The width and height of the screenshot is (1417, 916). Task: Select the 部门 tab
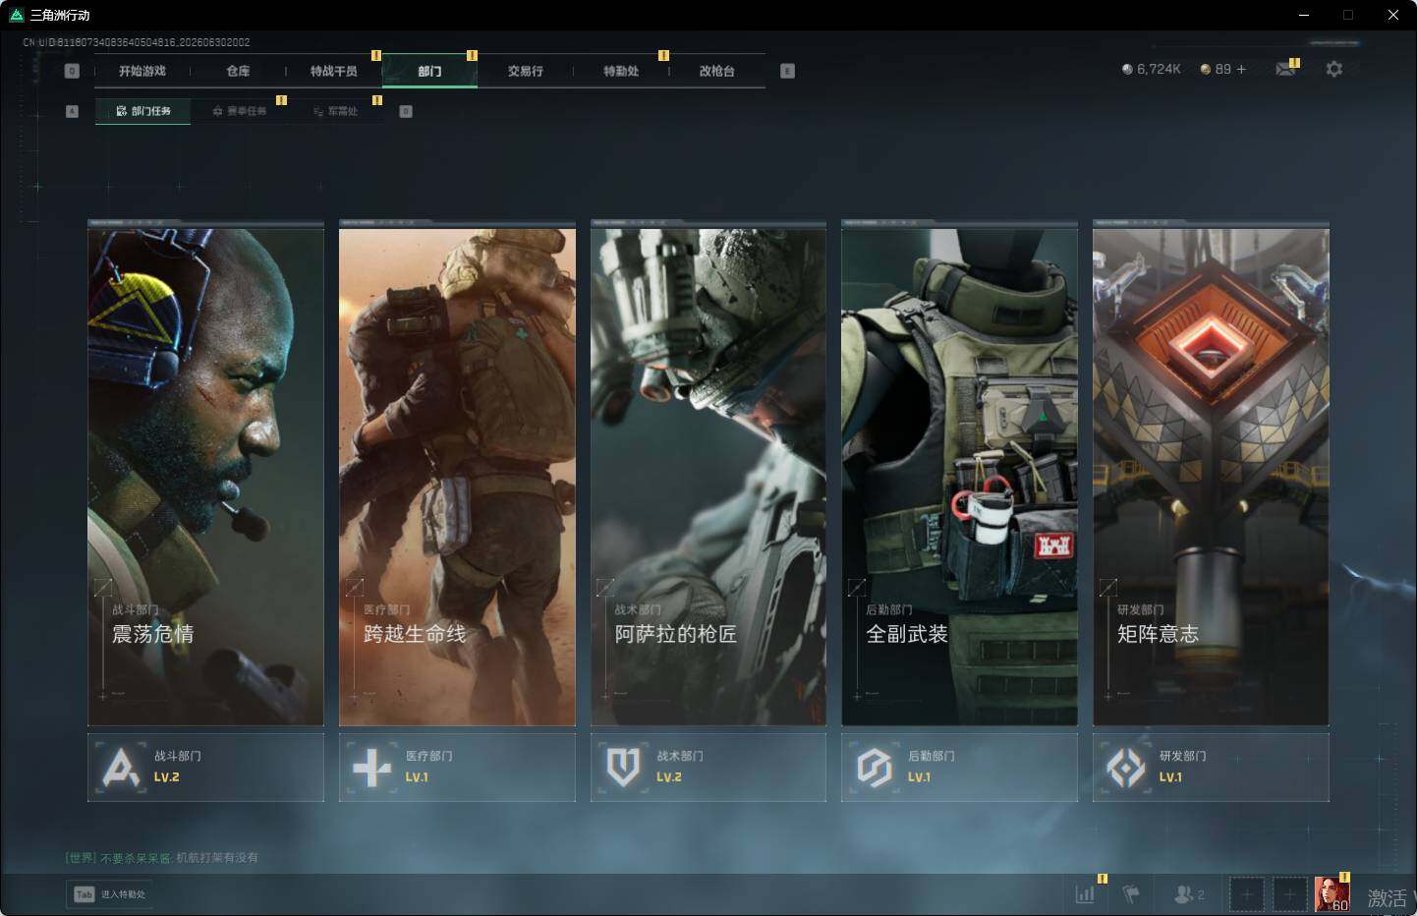pos(429,71)
